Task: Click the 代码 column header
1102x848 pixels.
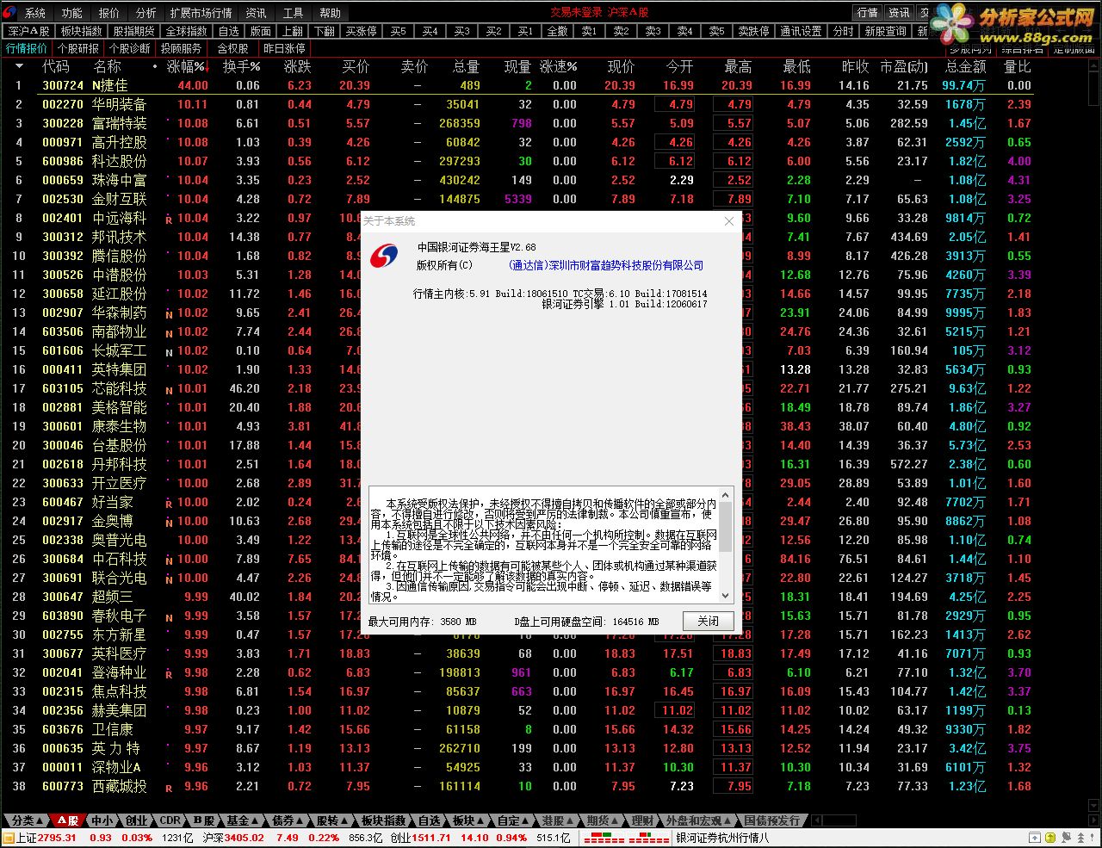Action: click(x=56, y=66)
